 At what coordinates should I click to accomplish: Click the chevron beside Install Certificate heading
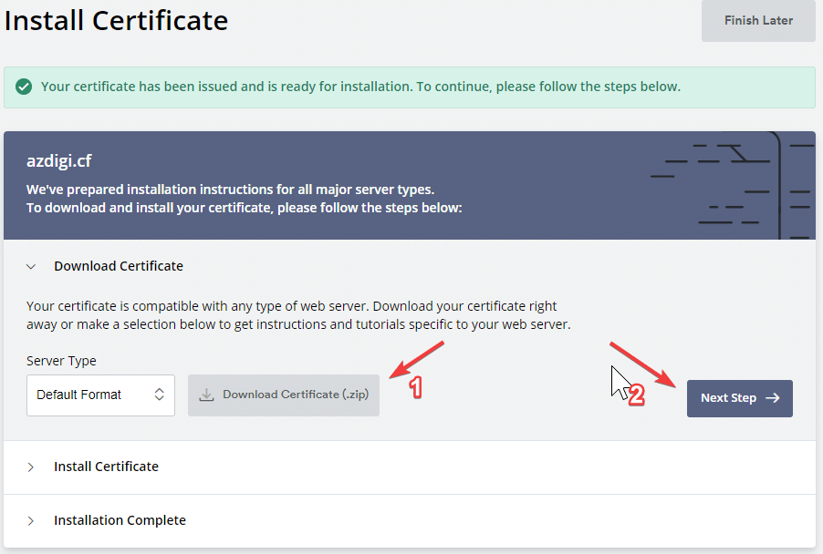(30, 466)
